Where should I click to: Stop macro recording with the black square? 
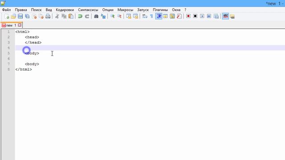pos(195,16)
